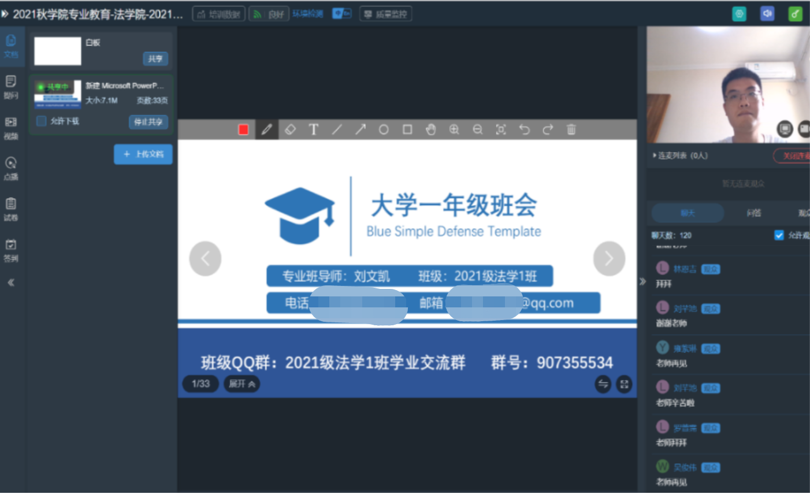This screenshot has width=810, height=494.
Task: Click the 上传文档 upload button
Action: tap(143, 154)
